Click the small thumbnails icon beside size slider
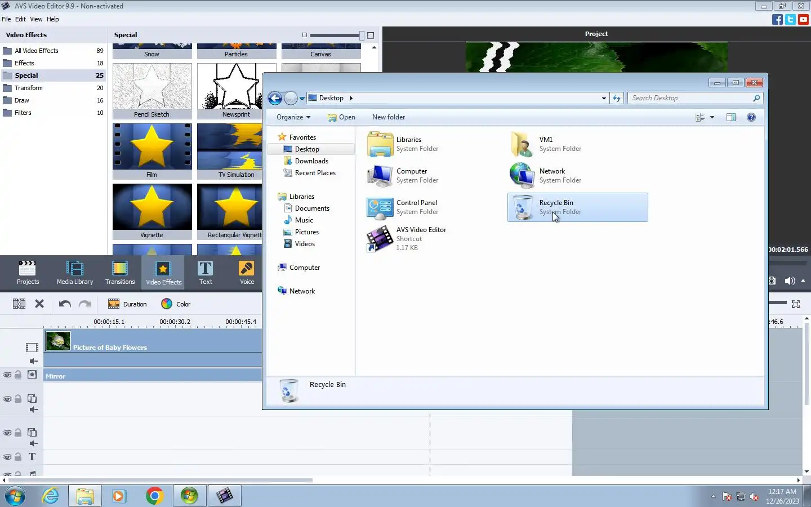 coord(305,35)
